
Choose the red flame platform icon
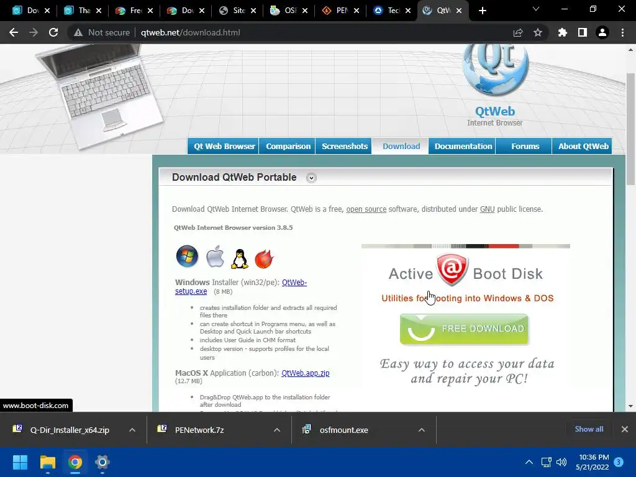pyautogui.click(x=264, y=259)
